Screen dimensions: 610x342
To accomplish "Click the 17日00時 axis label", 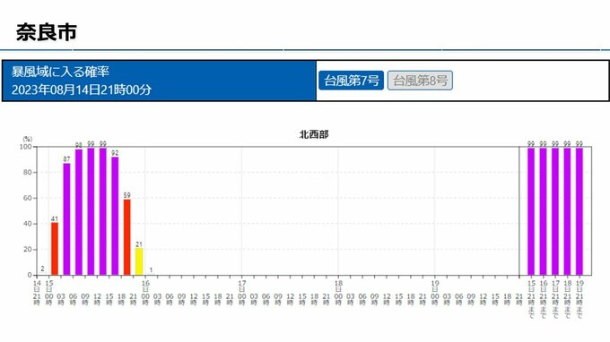I will (242, 293).
